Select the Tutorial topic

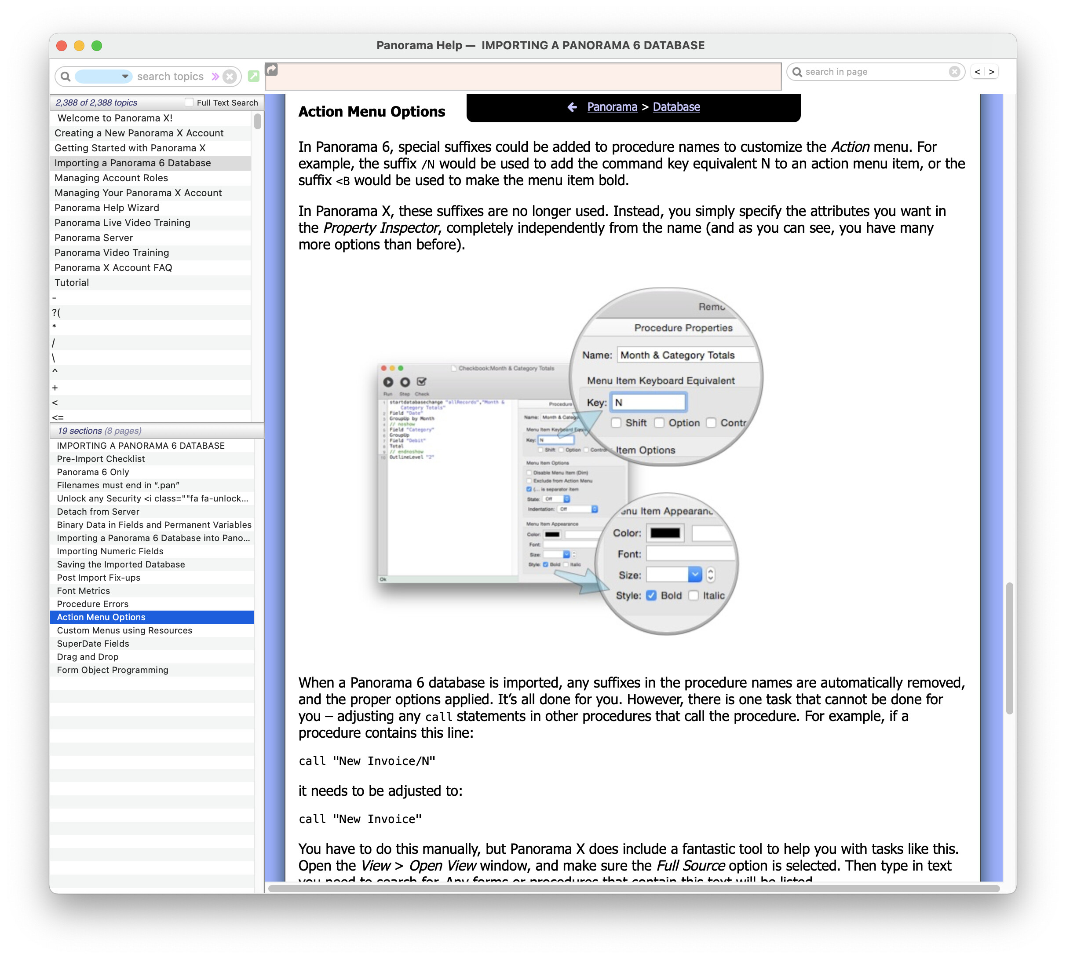pyautogui.click(x=151, y=282)
